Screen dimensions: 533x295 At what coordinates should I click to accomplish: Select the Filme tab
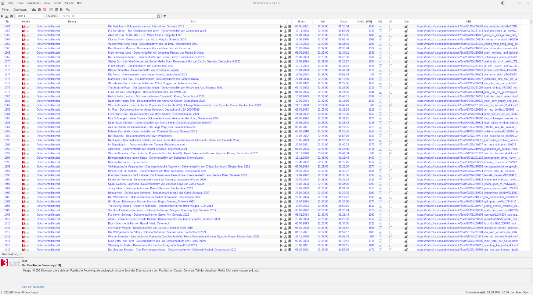pos(6,10)
